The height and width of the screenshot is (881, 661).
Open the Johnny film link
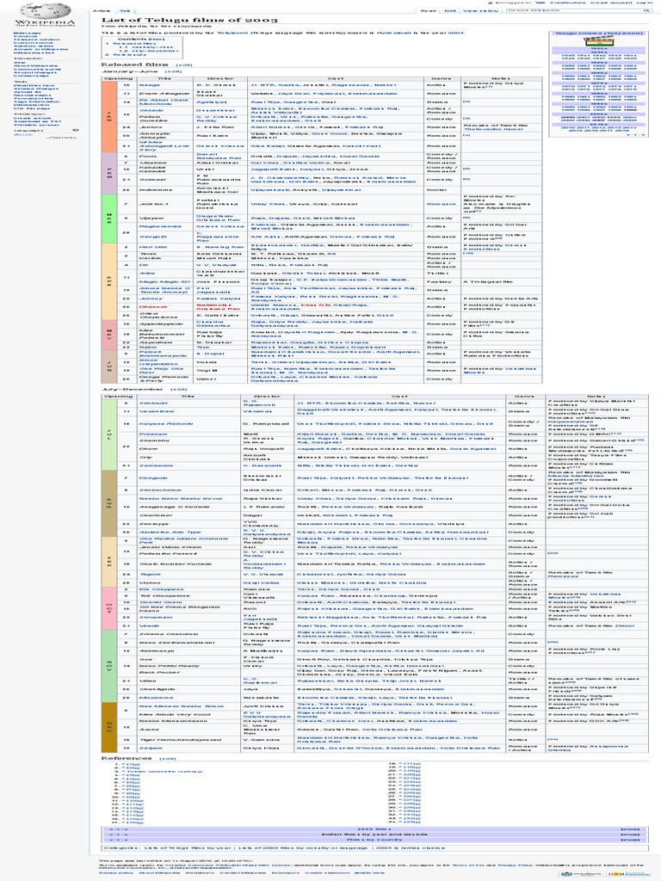click(151, 299)
